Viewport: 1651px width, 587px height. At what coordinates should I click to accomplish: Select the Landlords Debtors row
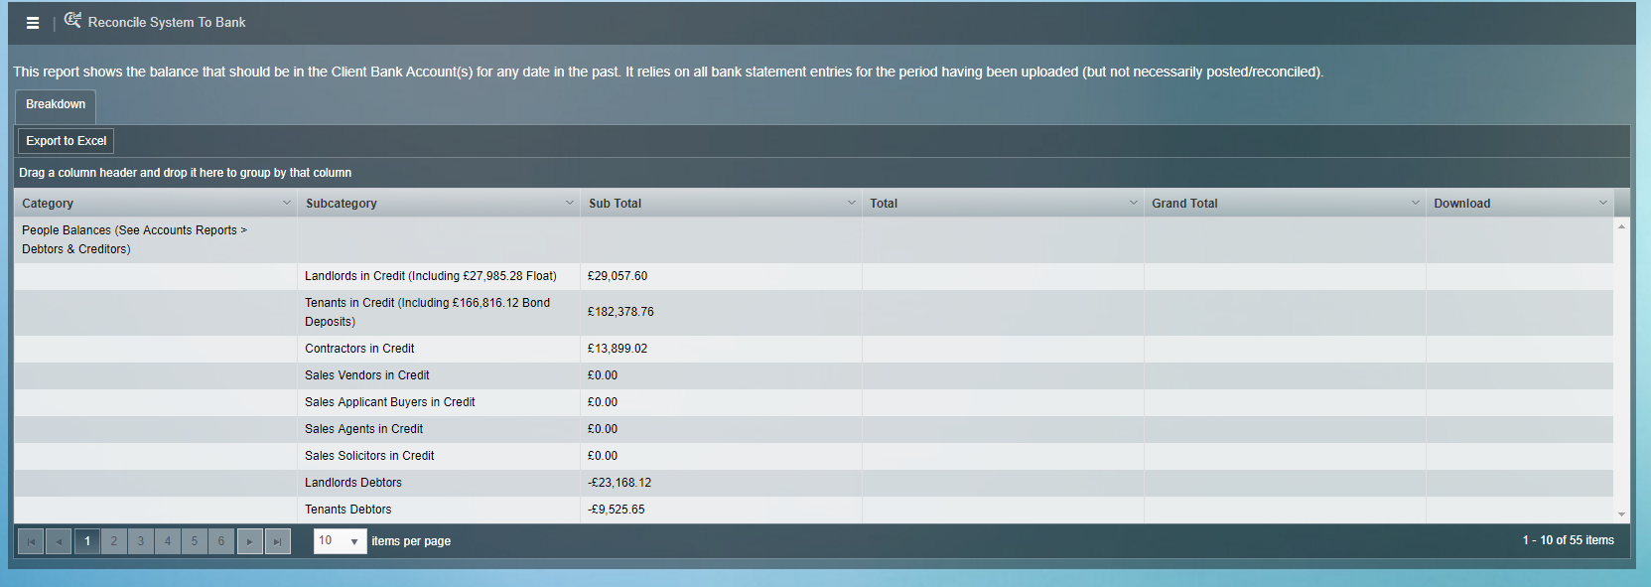click(353, 483)
